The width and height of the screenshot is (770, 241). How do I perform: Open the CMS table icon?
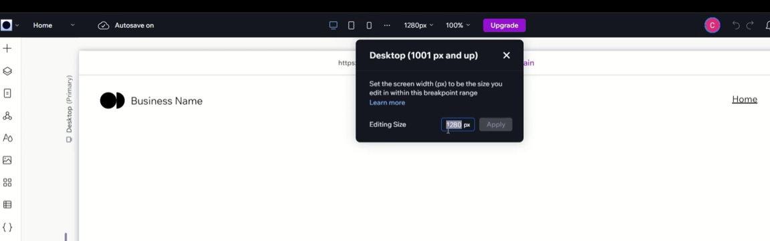tap(7, 205)
